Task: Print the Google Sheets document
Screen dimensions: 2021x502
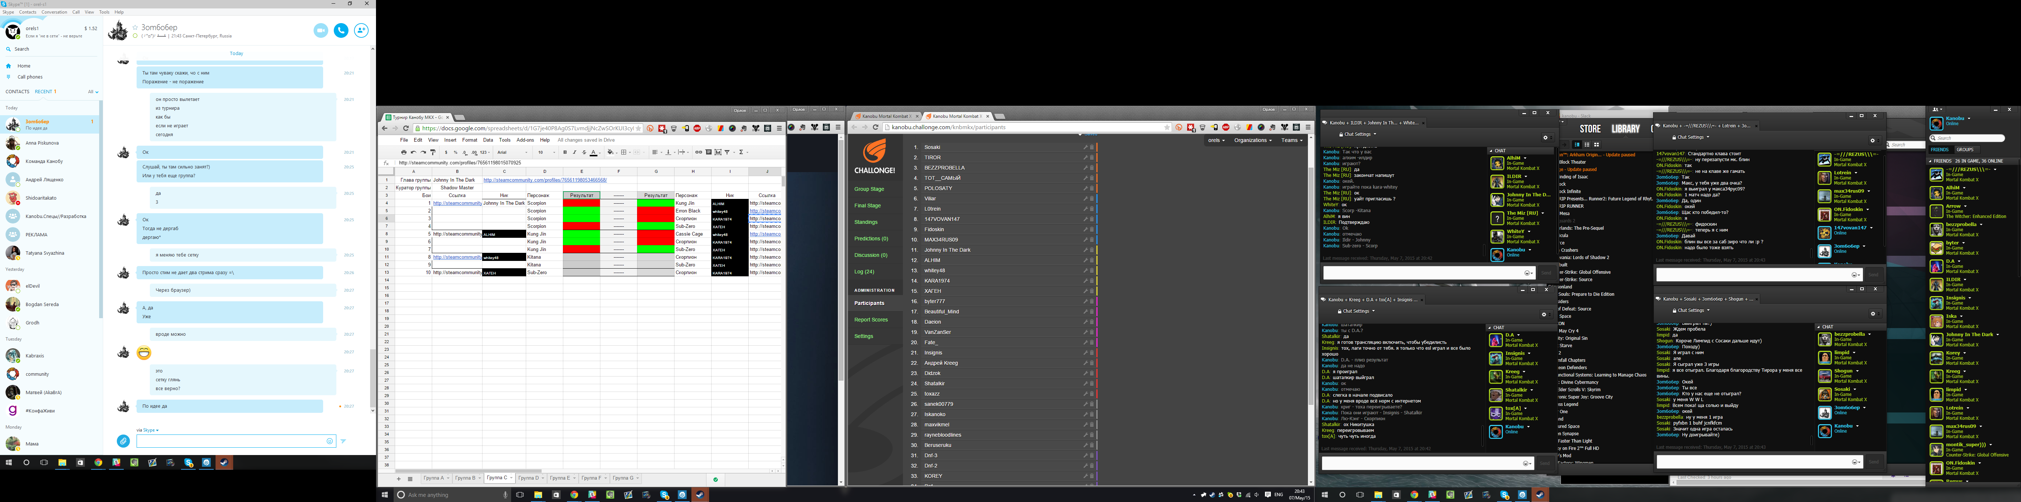Action: [x=404, y=152]
